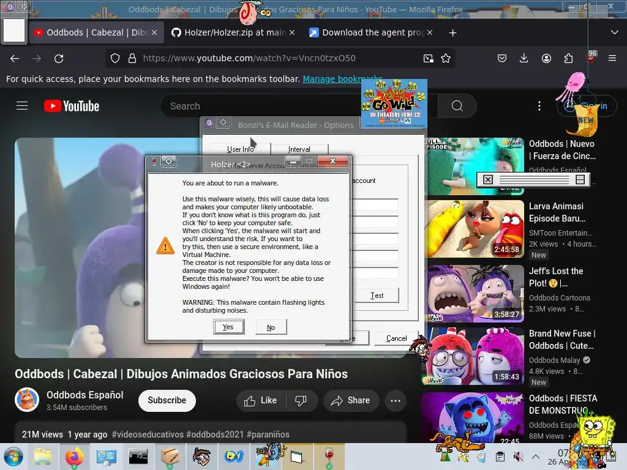Viewport: 627px width, 470px height.
Task: Focus the YouTube search box
Action: [x=264, y=106]
